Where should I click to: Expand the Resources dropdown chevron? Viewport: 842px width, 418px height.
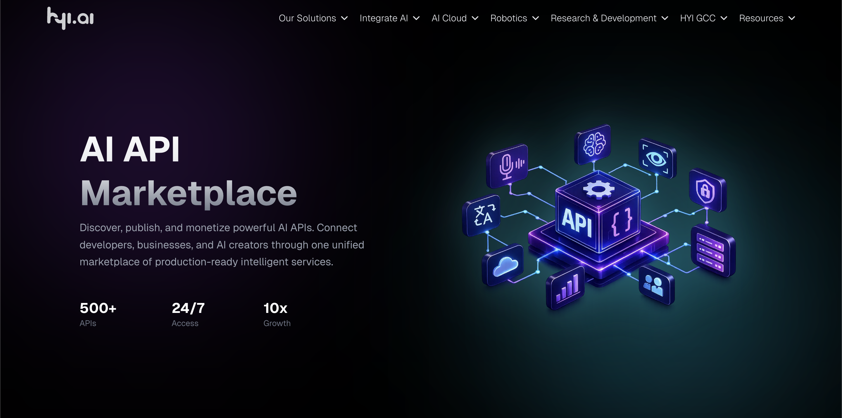coord(792,18)
